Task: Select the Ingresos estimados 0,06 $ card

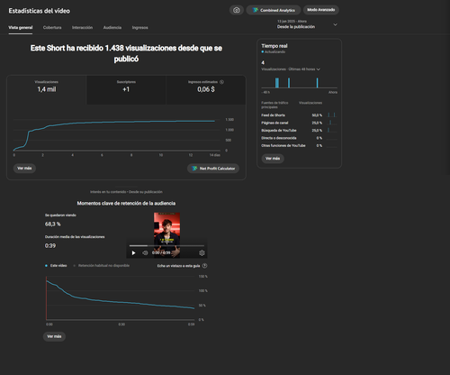Action: click(x=206, y=89)
